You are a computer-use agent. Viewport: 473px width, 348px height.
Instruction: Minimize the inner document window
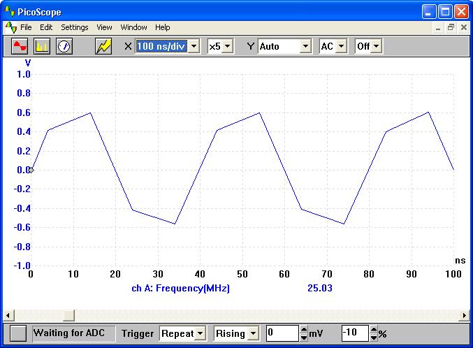pos(438,28)
